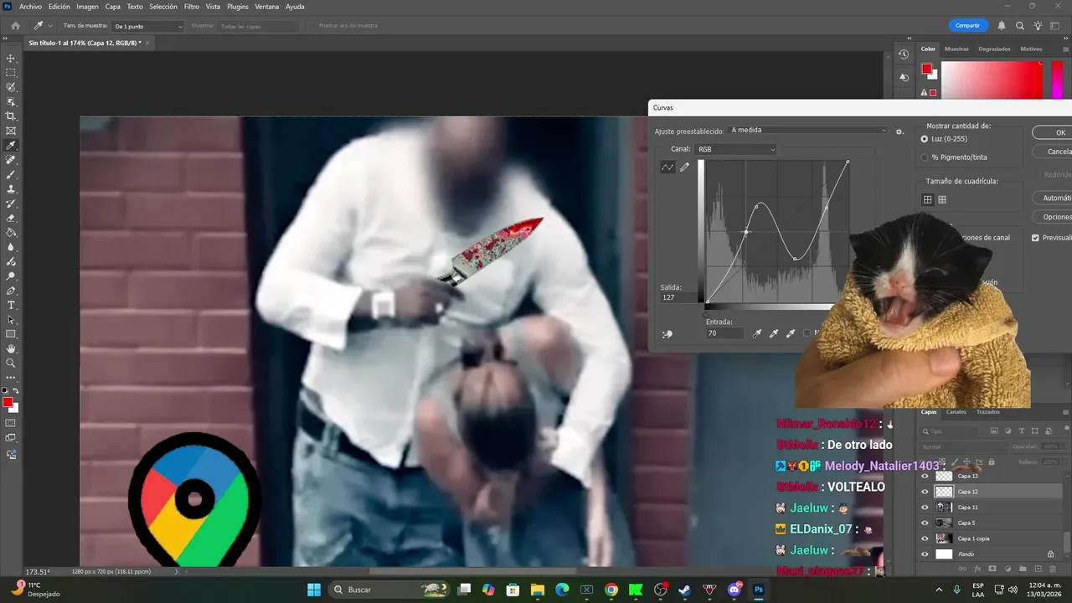
Task: Choose the pencil draw-curve icon in Curvas
Action: tap(684, 167)
